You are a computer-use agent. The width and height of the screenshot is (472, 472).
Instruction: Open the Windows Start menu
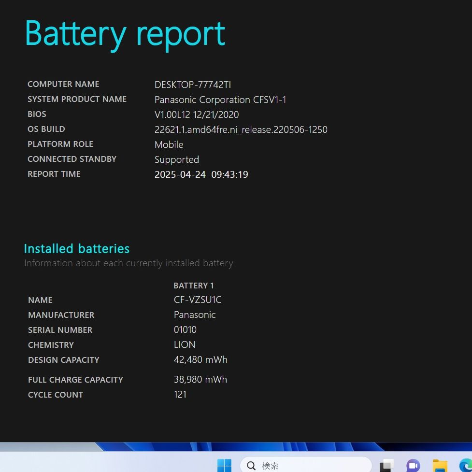coord(224,465)
